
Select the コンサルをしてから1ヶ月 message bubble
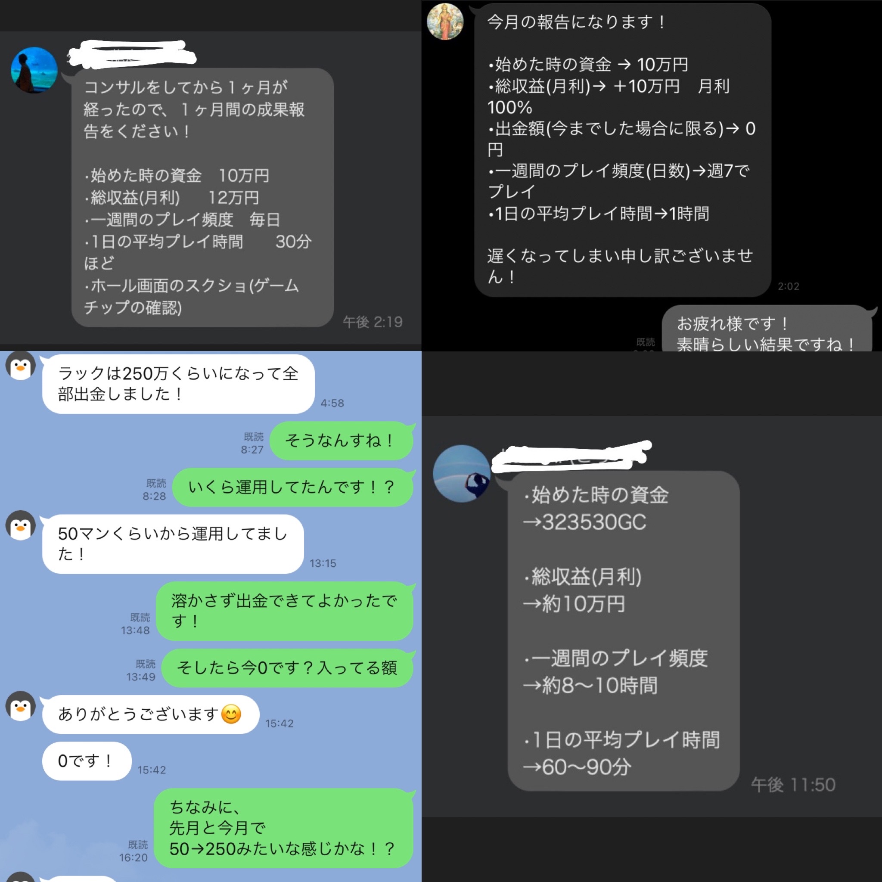pos(202,197)
